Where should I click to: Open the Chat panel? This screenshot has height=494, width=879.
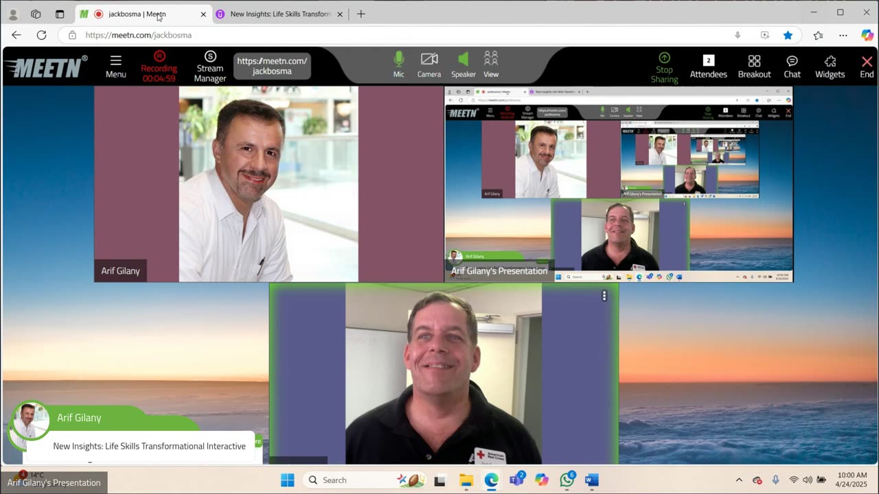(x=792, y=67)
